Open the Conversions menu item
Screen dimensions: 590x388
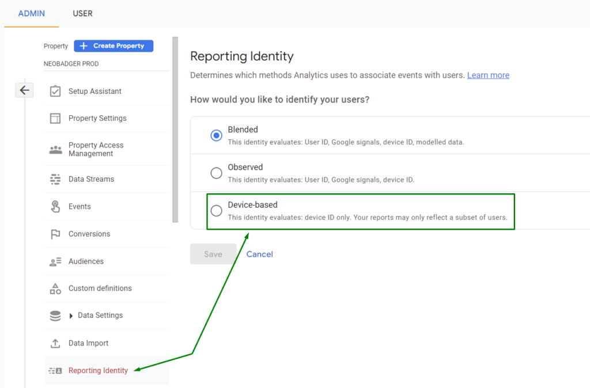(x=107, y=234)
